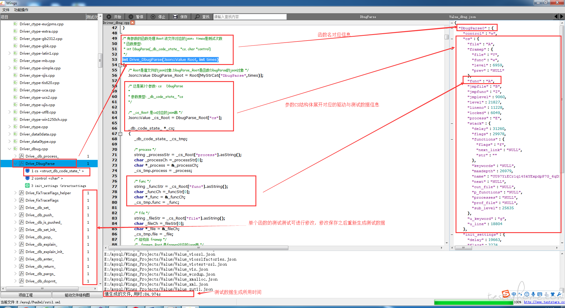
Task: Click the 测试次 column header
Action: click(92, 17)
